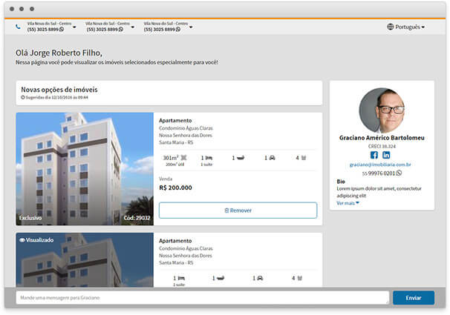The height and width of the screenshot is (315, 450).
Task: Click the globe language icon
Action: pos(390,27)
